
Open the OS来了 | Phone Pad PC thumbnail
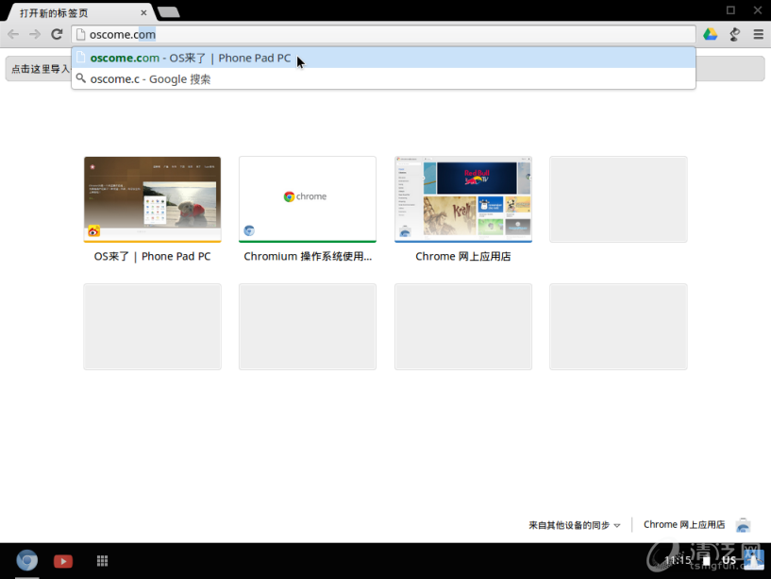coord(152,199)
